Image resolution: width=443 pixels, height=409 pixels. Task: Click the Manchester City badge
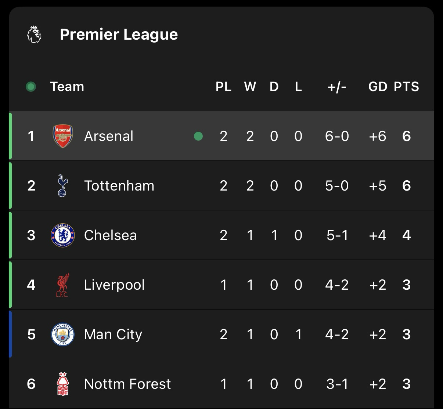pyautogui.click(x=63, y=334)
